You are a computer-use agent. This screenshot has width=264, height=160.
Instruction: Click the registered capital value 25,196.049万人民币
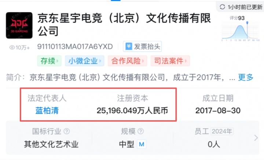(132, 111)
